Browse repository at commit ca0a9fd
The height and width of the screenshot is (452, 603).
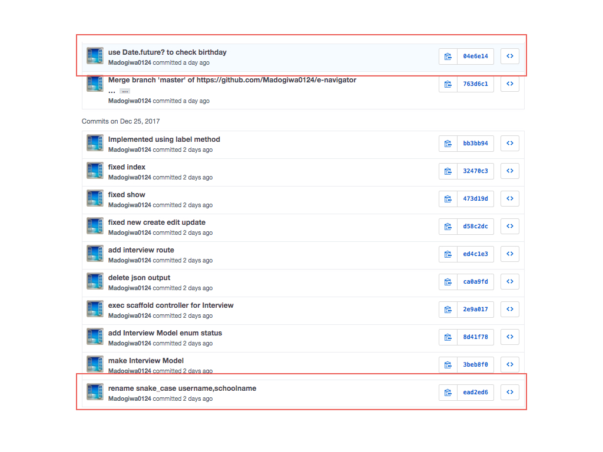point(510,282)
